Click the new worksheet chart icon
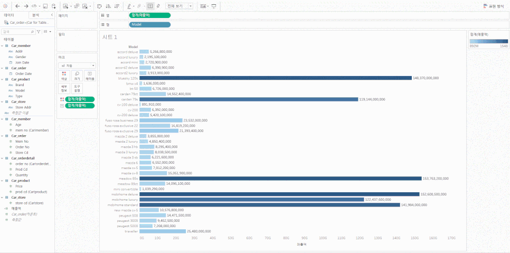The height and width of the screenshot is (253, 510). coord(65,6)
